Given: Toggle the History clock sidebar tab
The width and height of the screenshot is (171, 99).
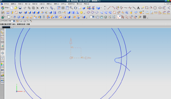Looking at the screenshot, I should (x=2, y=53).
